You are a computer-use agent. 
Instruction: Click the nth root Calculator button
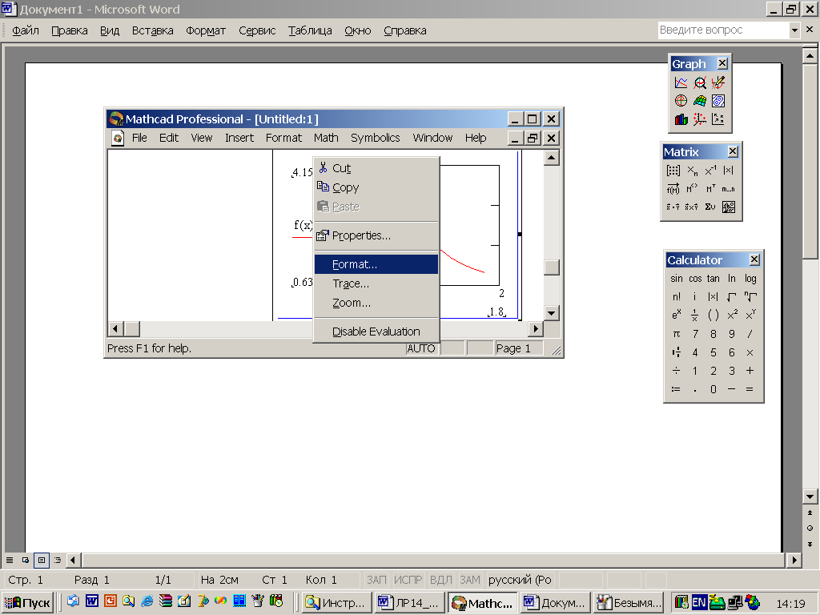click(x=750, y=297)
